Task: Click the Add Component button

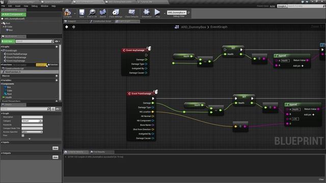Action: pyautogui.click(x=14, y=14)
